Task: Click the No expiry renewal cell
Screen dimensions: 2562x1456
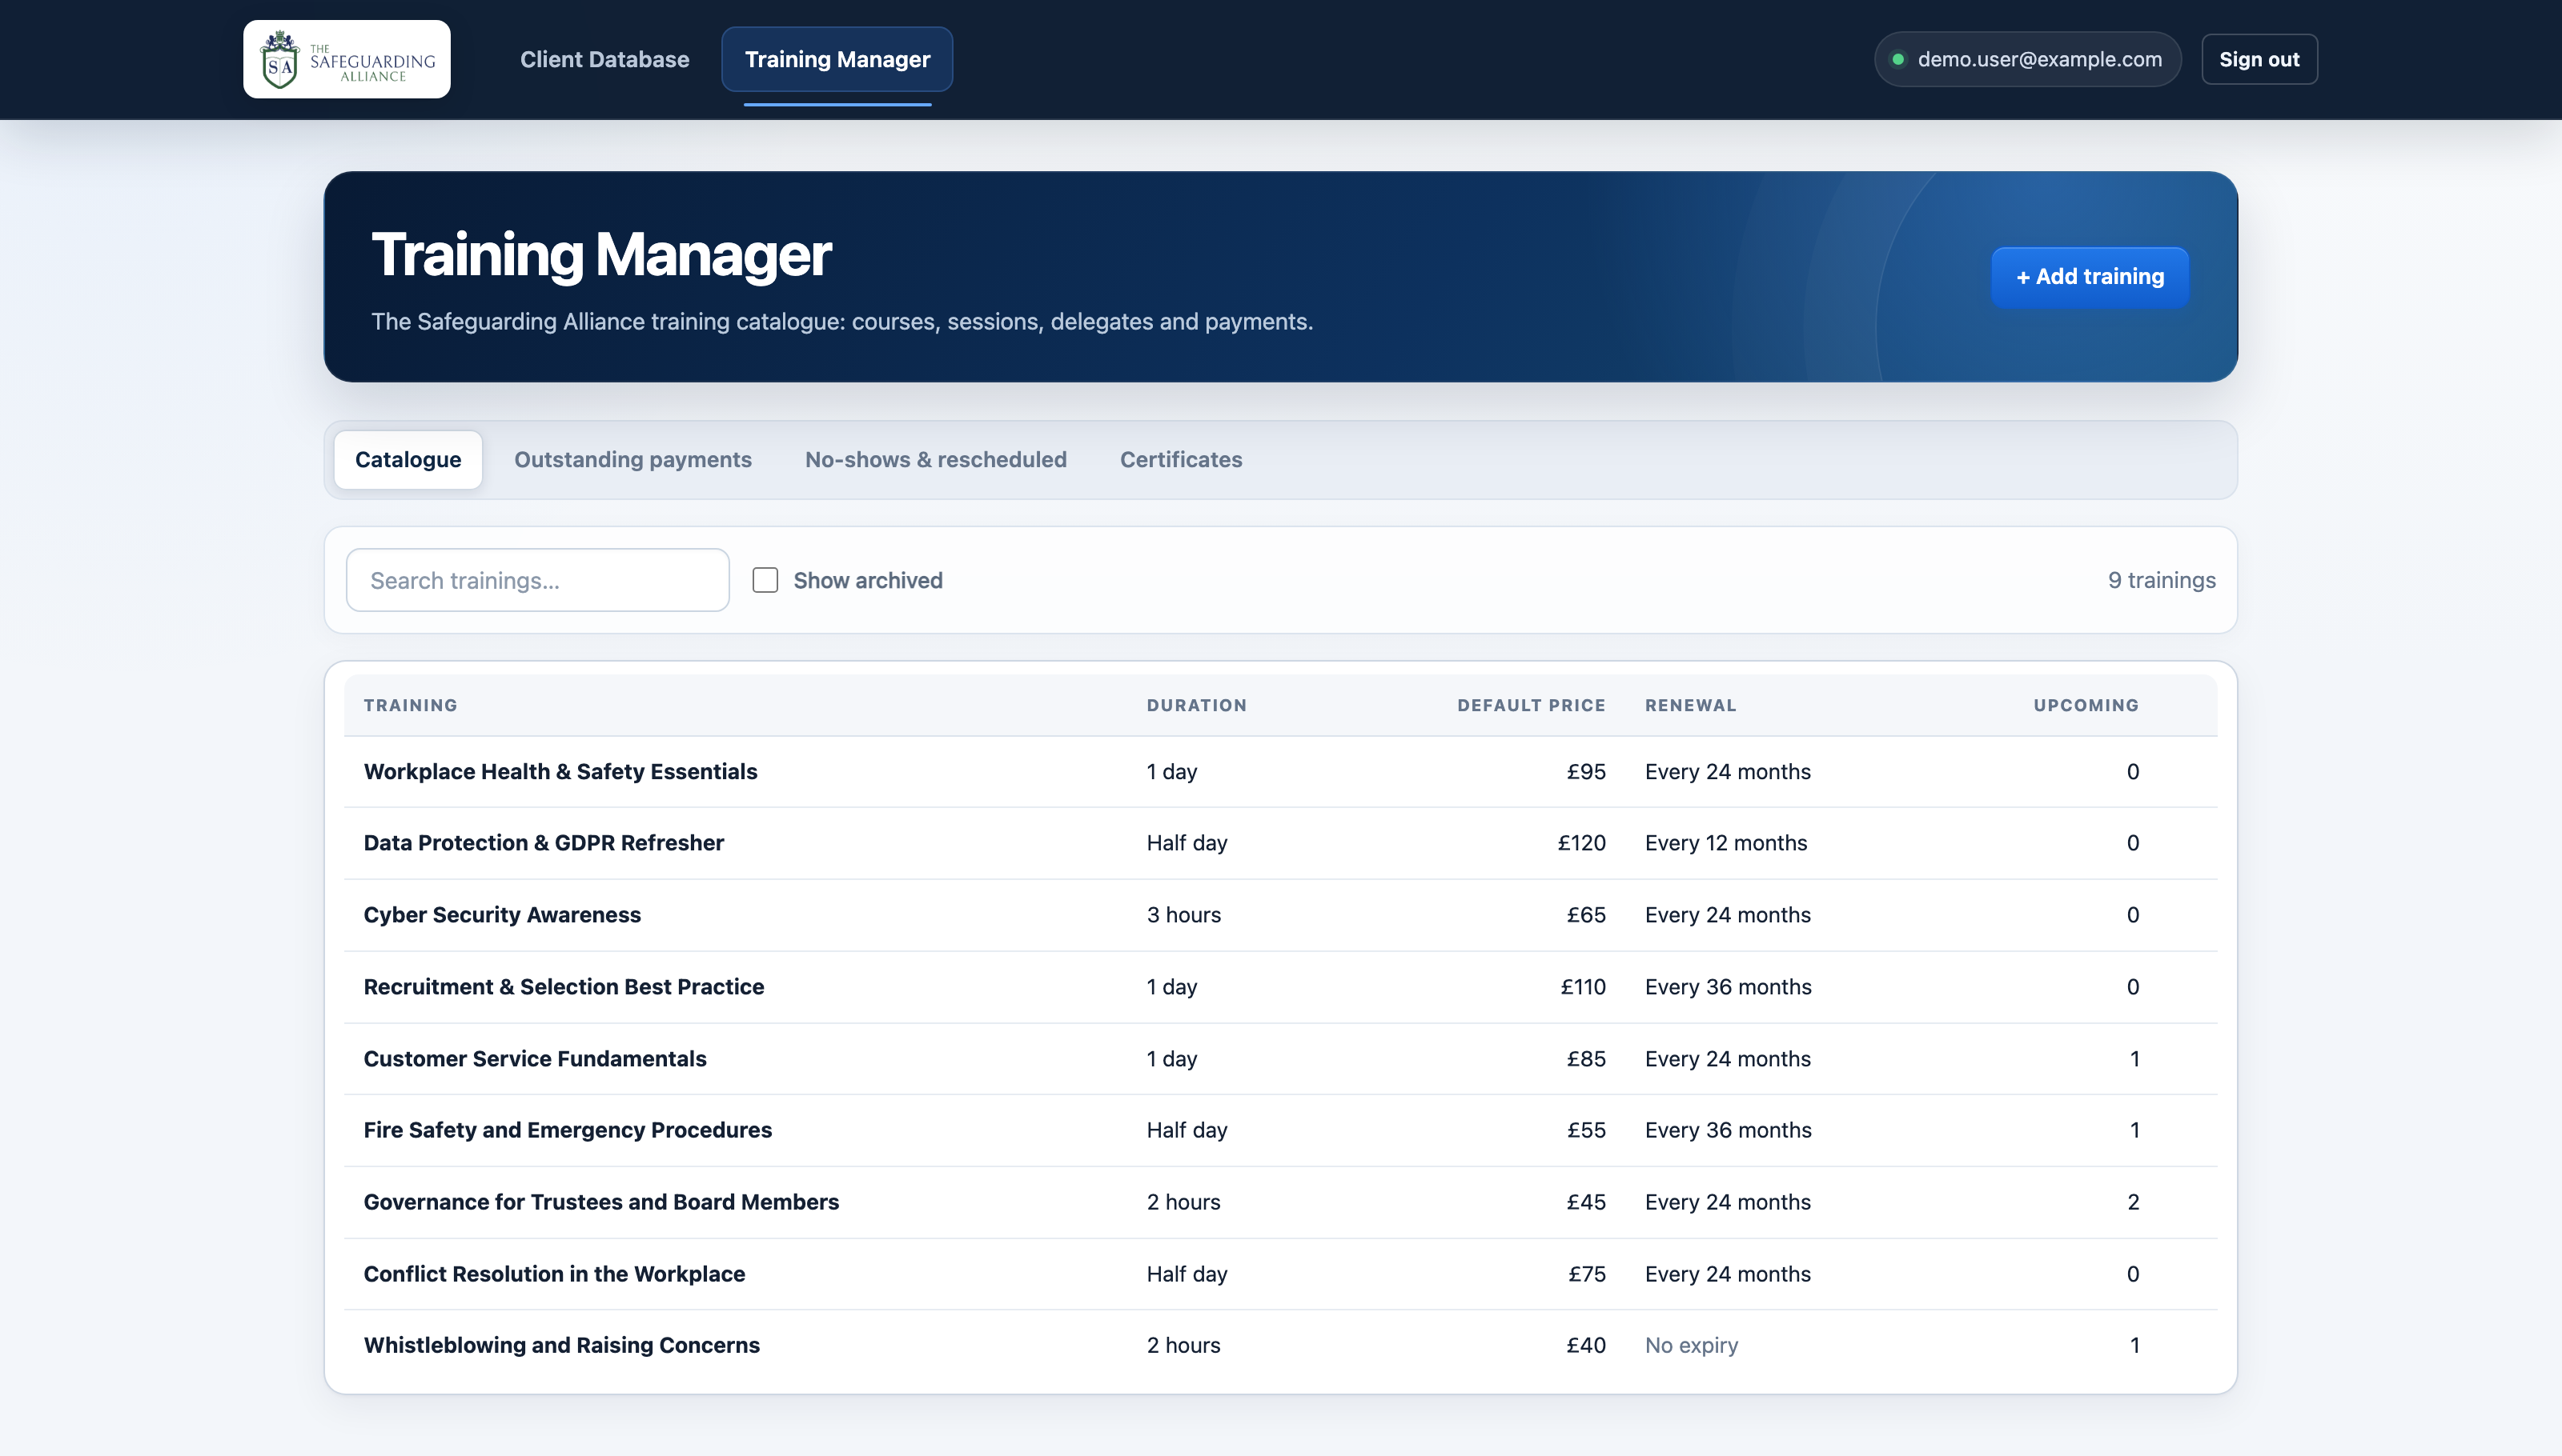Action: tap(1691, 1345)
